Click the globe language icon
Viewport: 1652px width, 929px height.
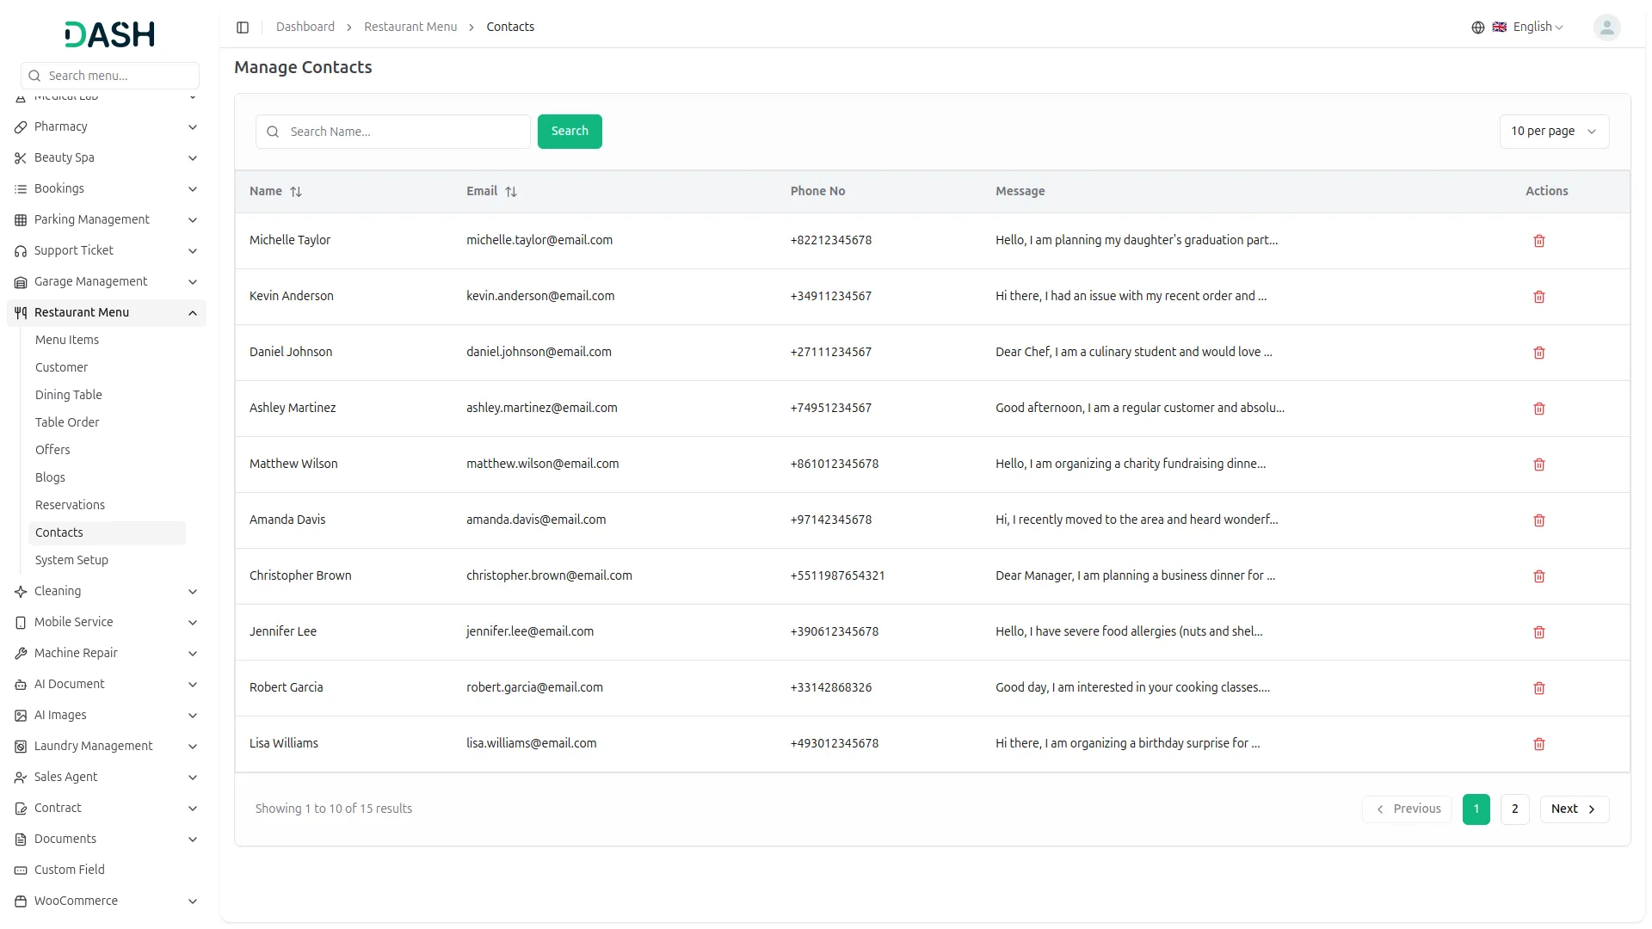tap(1477, 28)
